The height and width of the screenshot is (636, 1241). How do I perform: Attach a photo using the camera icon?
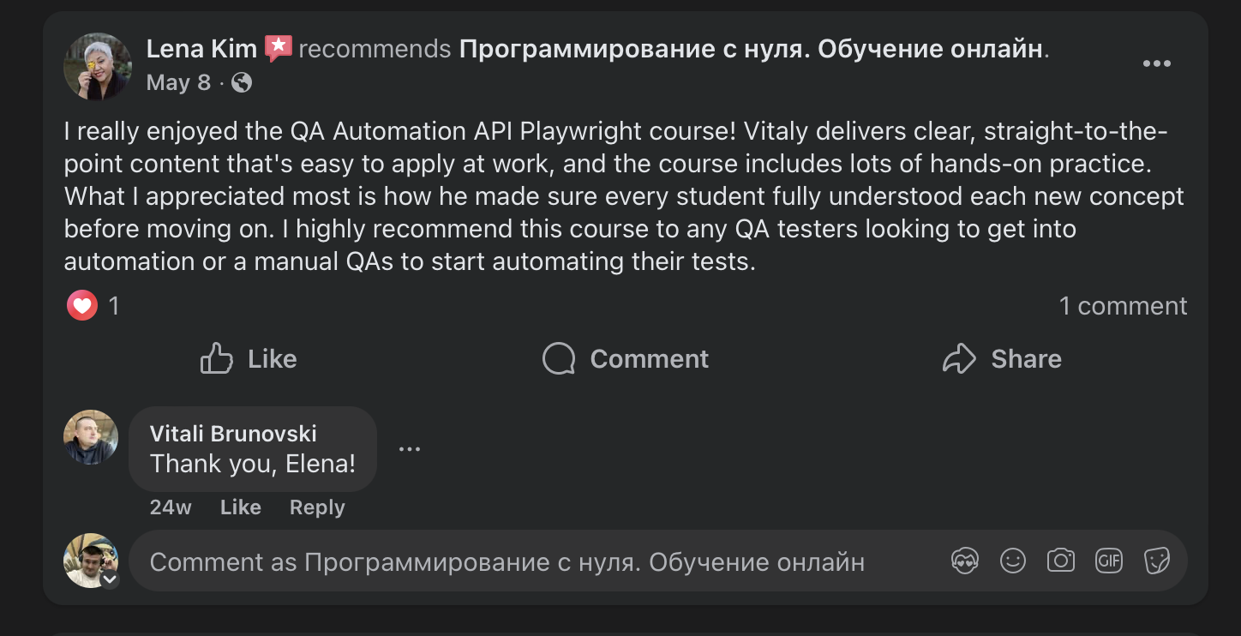[x=1060, y=561]
